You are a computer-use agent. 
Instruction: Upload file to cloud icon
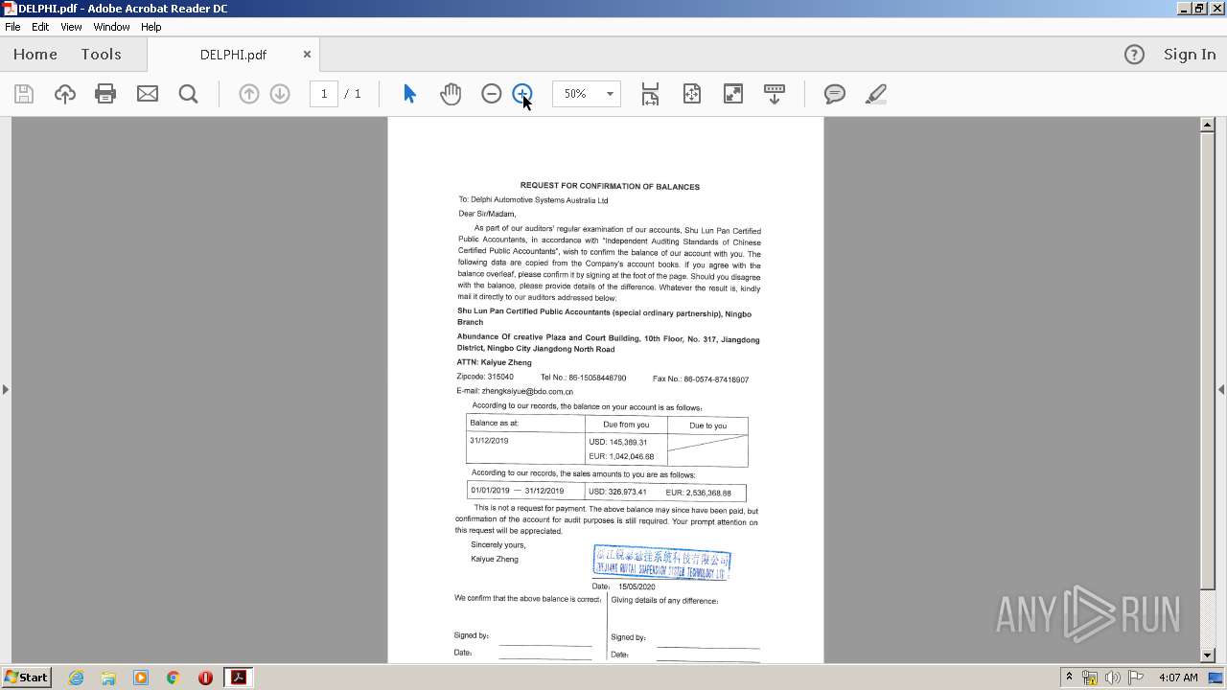click(65, 94)
